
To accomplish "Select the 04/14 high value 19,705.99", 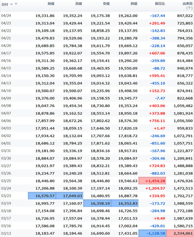I will click(x=73, y=76).
